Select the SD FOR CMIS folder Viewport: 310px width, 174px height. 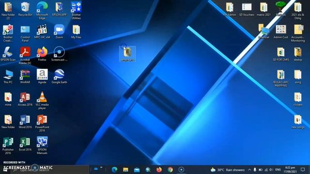[281, 54]
